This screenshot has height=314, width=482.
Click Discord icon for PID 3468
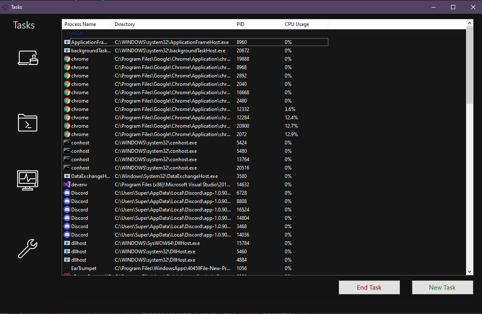point(67,226)
